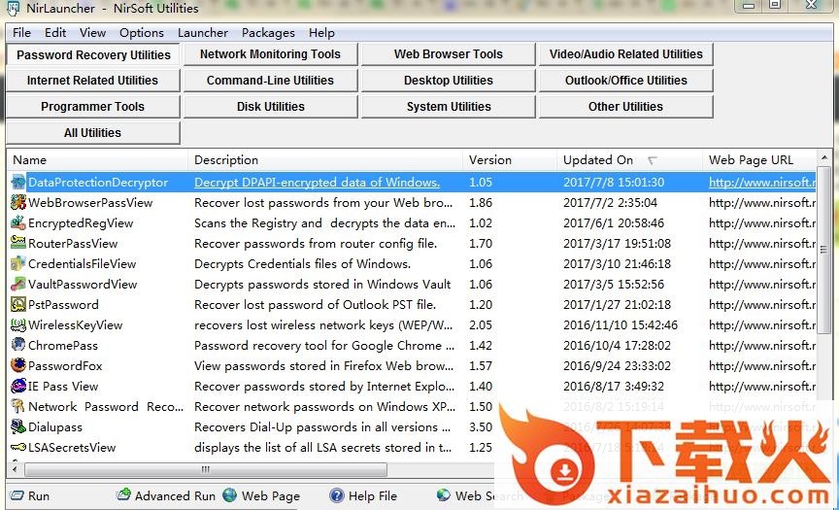The width and height of the screenshot is (839, 510).
Task: Click version 2.05 of WirelessKeyView
Action: [x=481, y=325]
